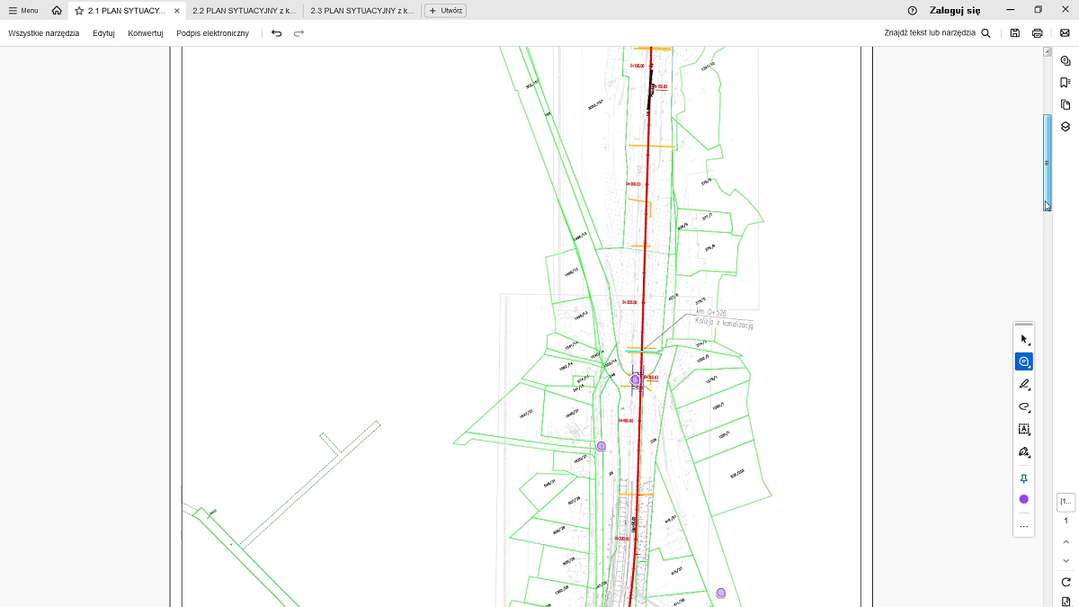Rotate the page view clockwise
Viewport: 1079px width, 607px height.
pyautogui.click(x=1066, y=582)
